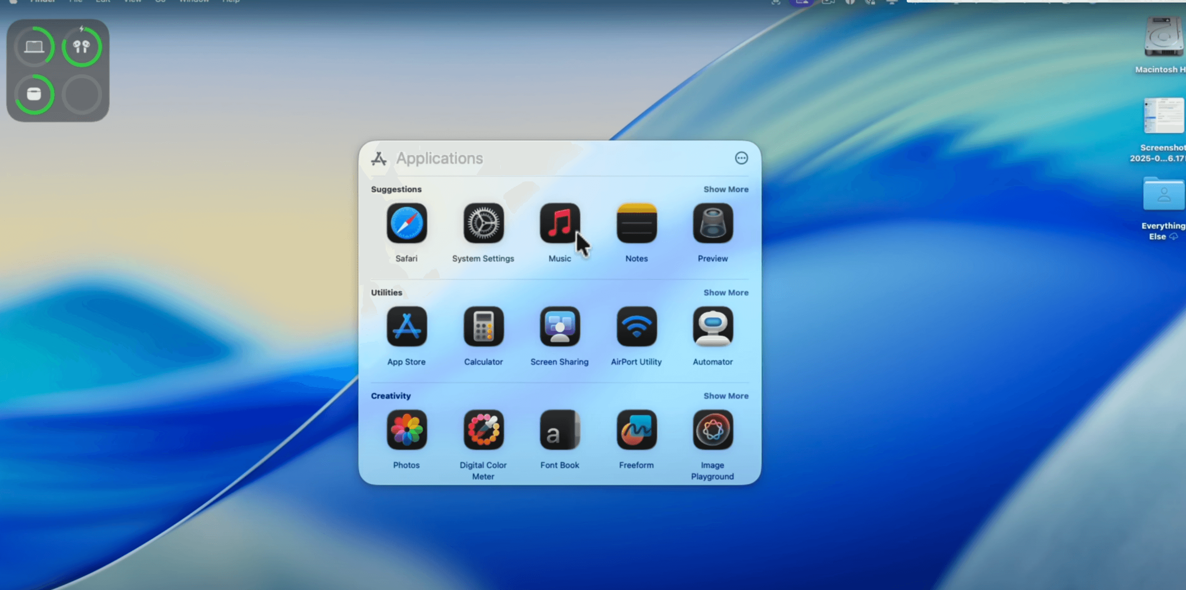The image size is (1186, 590).
Task: Open the Photos app
Action: 407,431
